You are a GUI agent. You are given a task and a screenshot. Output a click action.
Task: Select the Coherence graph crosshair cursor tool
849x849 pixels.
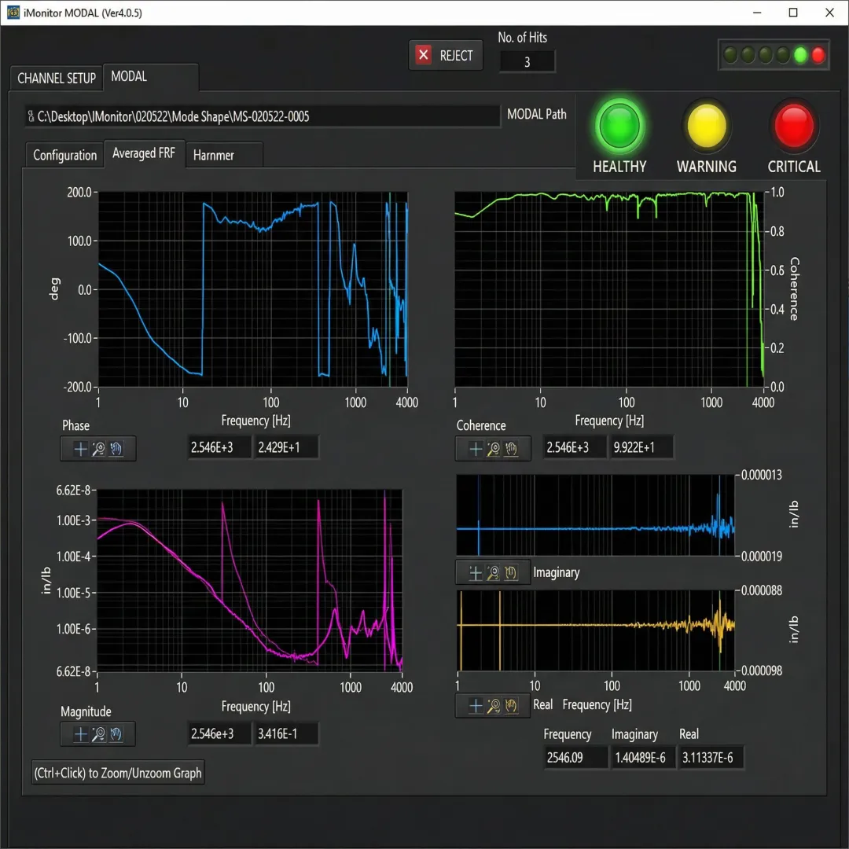pos(476,449)
